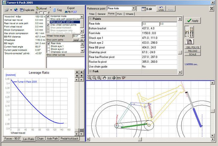Click None for point paths
This screenshot has height=146, width=218.
[76, 40]
